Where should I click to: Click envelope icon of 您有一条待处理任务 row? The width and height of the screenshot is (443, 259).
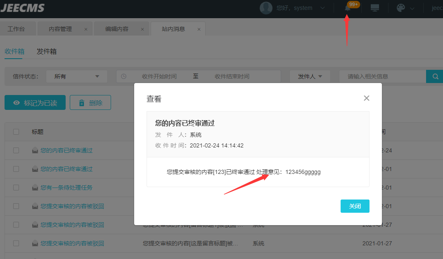click(x=35, y=188)
